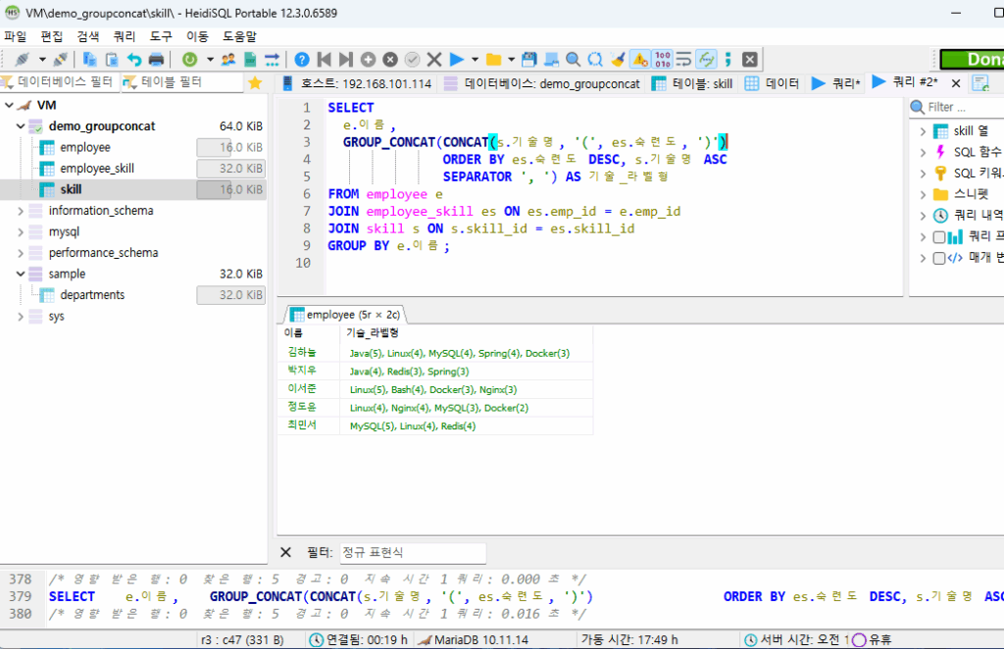The width and height of the screenshot is (1004, 649).
Task: Open the 파일 menu
Action: pos(16,36)
